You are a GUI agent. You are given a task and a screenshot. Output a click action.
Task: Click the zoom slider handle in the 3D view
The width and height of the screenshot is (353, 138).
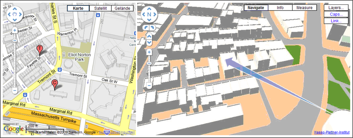(x=149, y=63)
